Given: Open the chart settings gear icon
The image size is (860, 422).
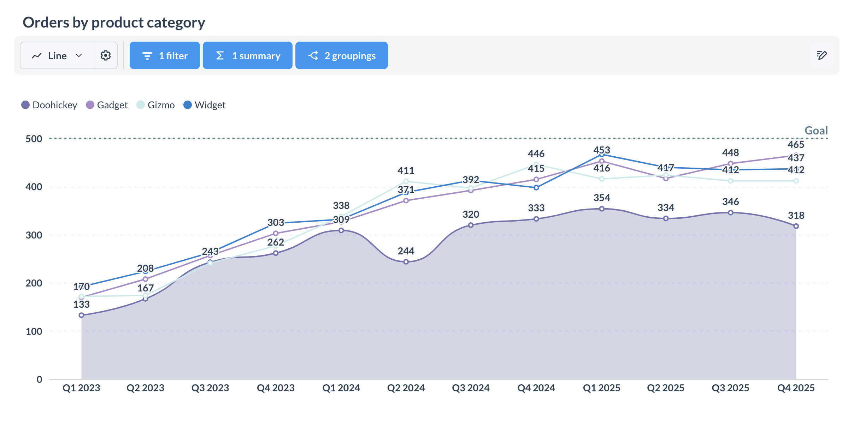Looking at the screenshot, I should click(106, 55).
